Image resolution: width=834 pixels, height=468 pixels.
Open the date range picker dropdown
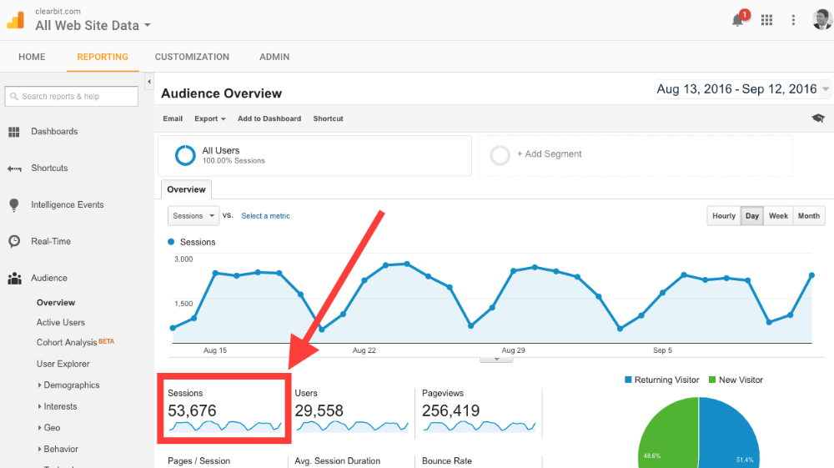(x=743, y=89)
